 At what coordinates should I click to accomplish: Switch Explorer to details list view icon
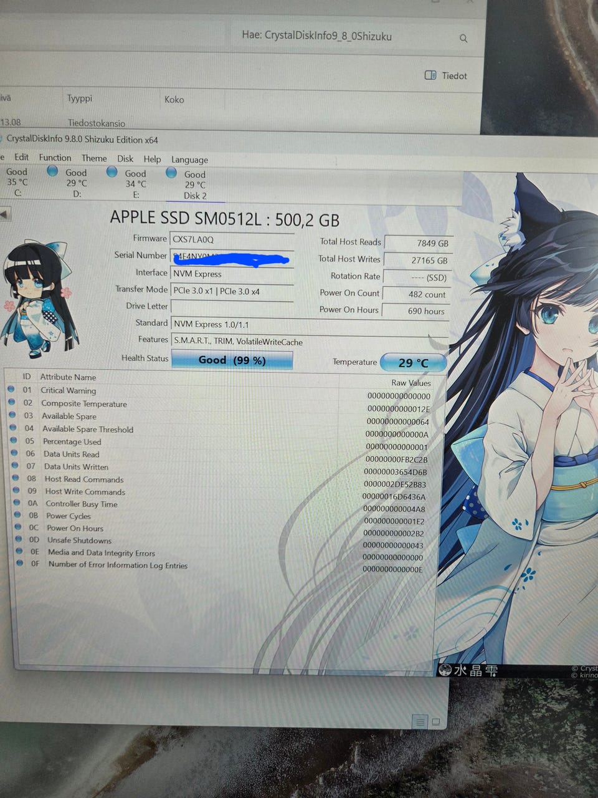420,722
